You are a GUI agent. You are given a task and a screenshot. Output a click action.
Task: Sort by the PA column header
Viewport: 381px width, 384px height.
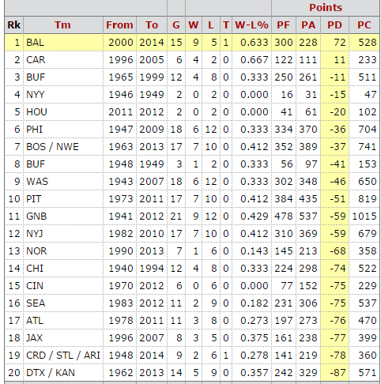308,25
